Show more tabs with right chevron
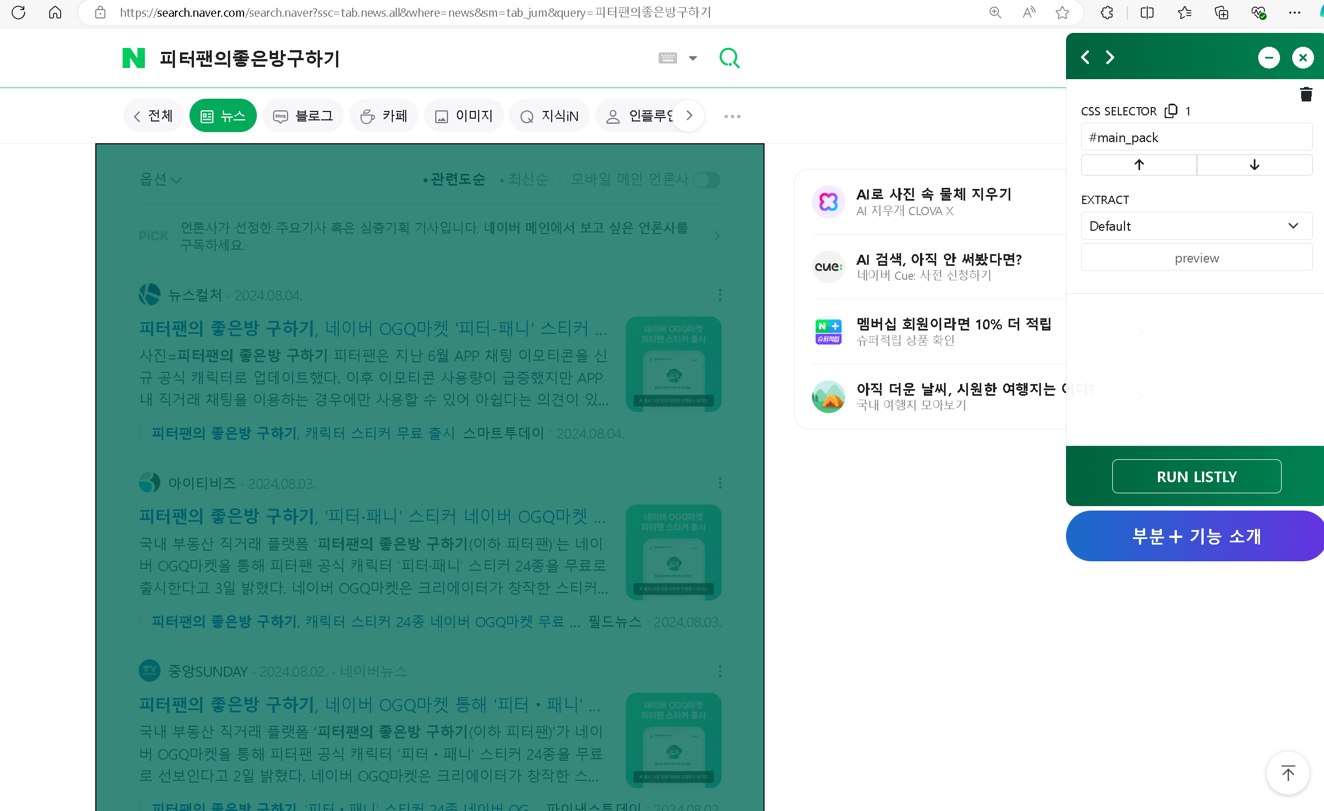Viewport: 1324px width, 811px height. [689, 116]
